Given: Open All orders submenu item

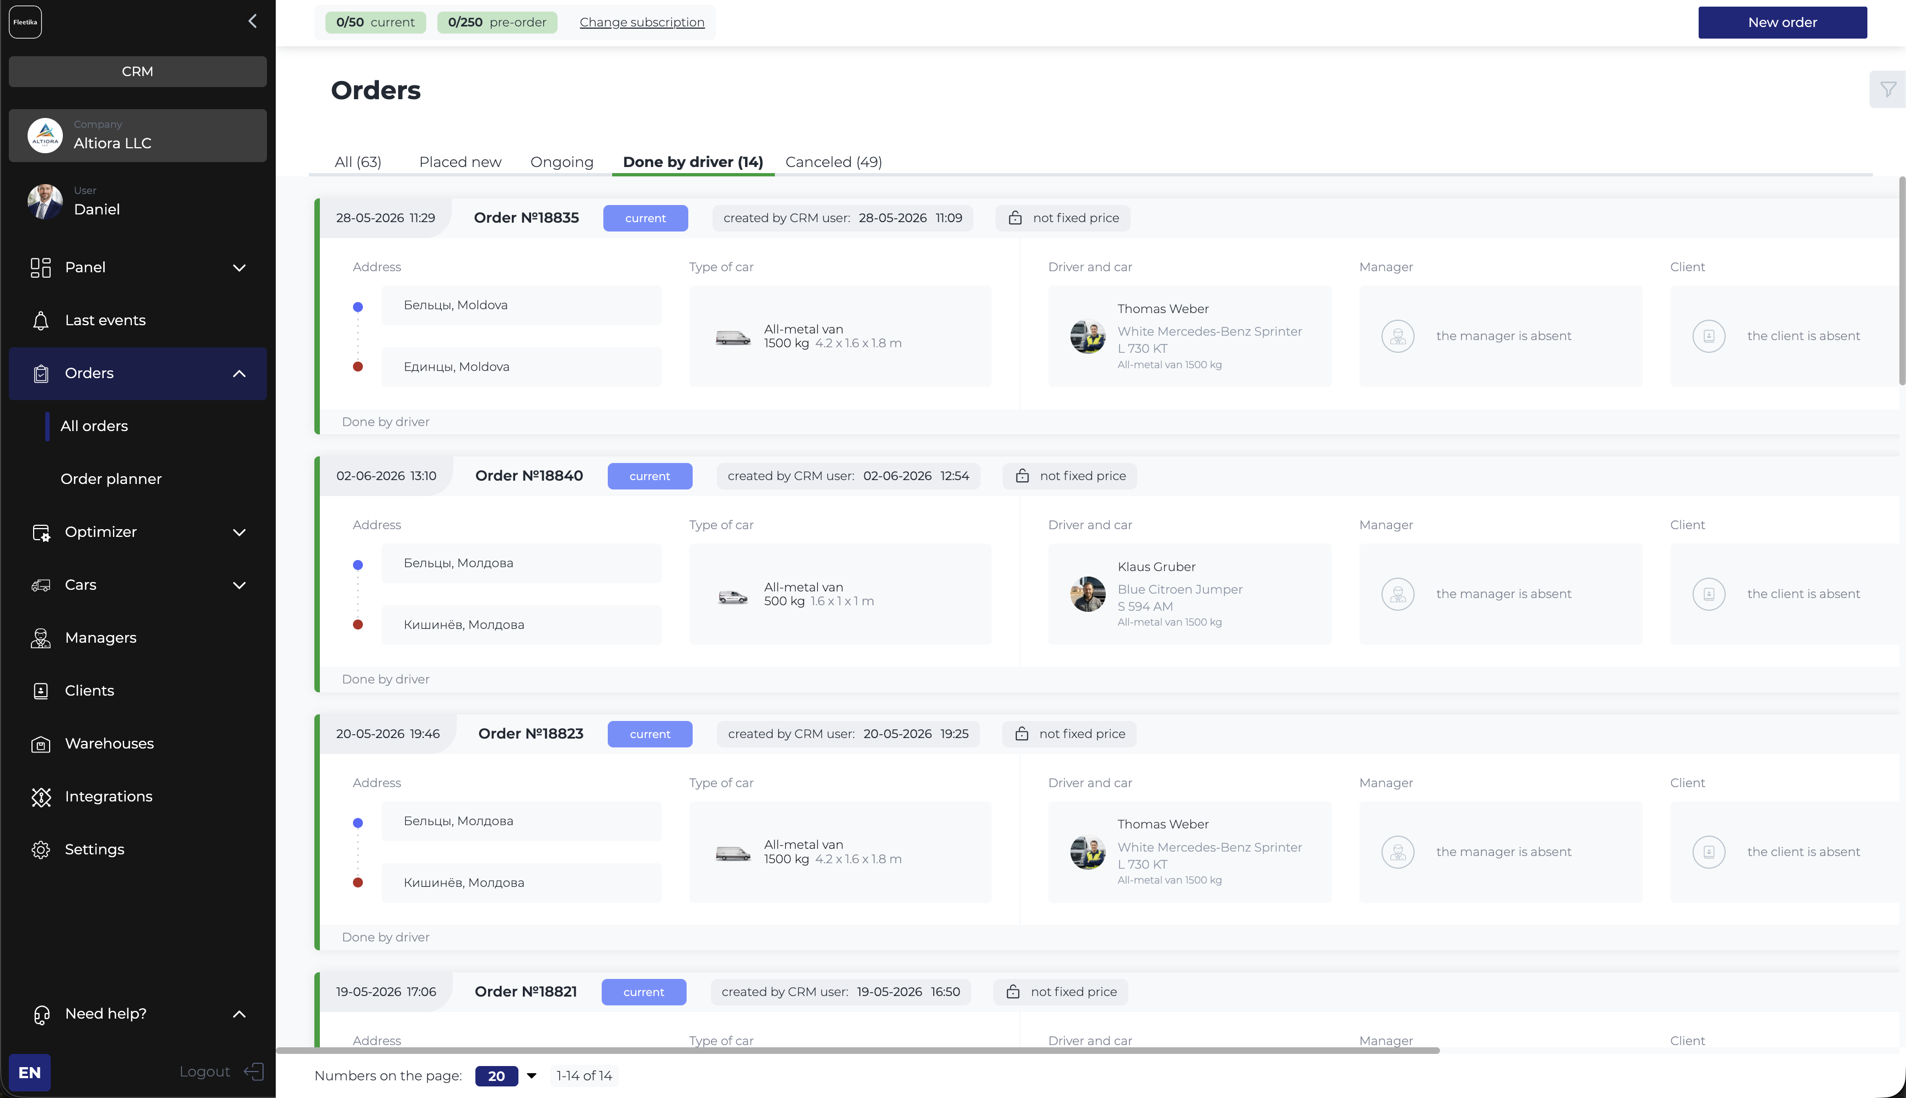Looking at the screenshot, I should [x=94, y=426].
